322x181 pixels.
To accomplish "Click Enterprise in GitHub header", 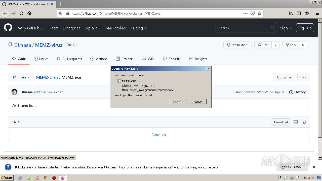I will tap(71, 28).
